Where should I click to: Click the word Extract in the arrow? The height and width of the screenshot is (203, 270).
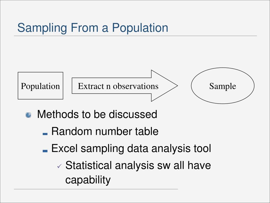point(91,86)
